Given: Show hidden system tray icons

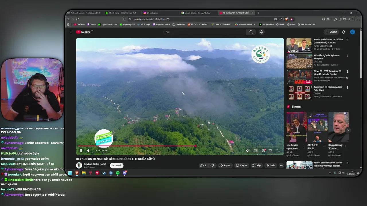Looking at the screenshot, I should click(x=330, y=173).
